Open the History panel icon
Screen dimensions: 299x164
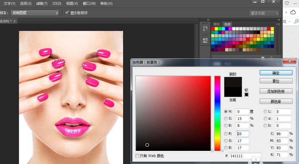pos(205,29)
